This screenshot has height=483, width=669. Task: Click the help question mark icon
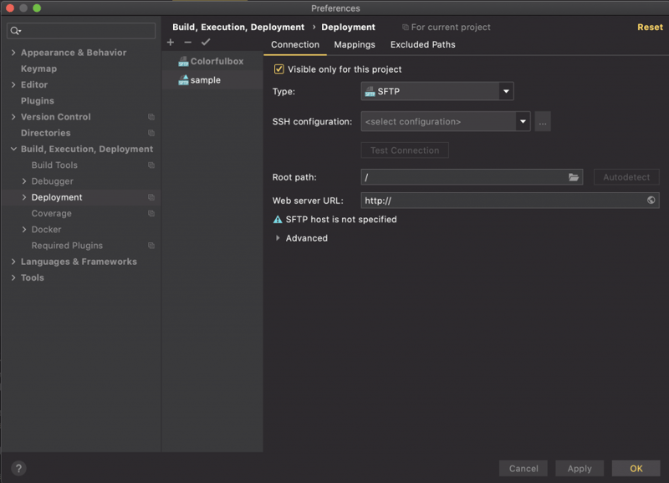click(18, 469)
